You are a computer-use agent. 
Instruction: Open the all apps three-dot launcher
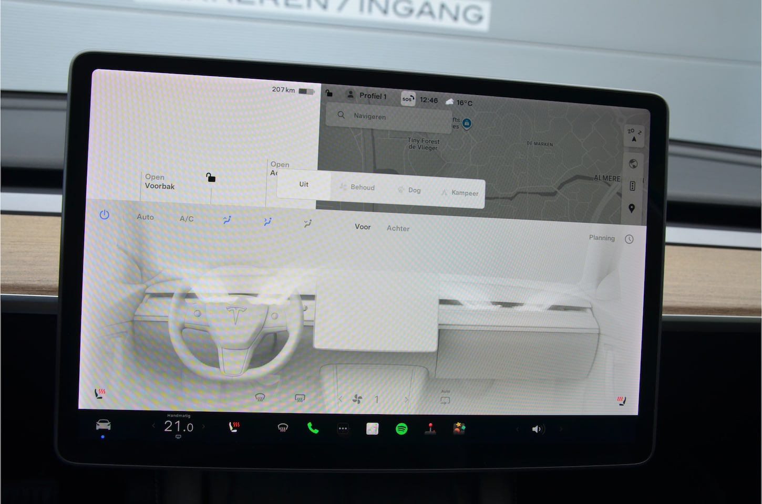[x=343, y=429]
